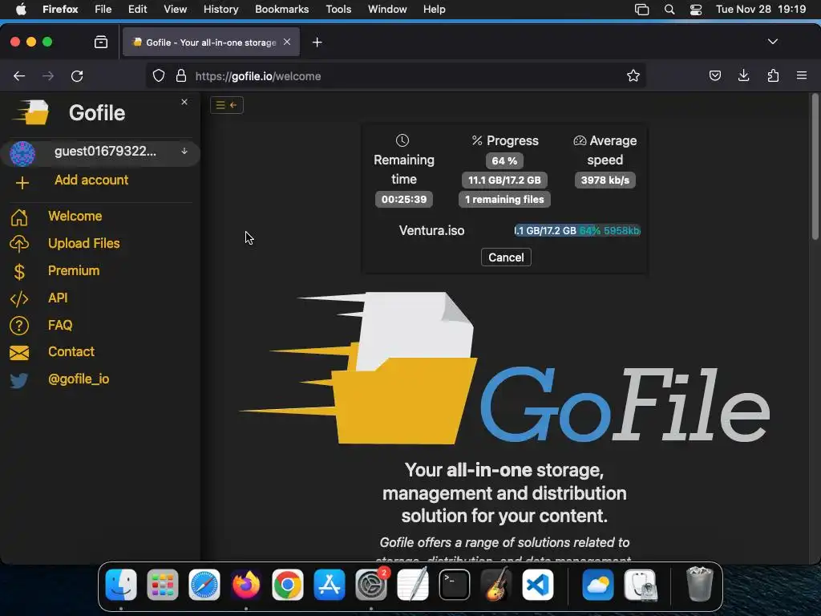Click the Contact envelope icon

coord(19,353)
